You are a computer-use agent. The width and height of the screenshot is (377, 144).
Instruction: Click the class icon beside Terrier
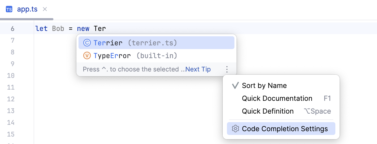coord(87,43)
